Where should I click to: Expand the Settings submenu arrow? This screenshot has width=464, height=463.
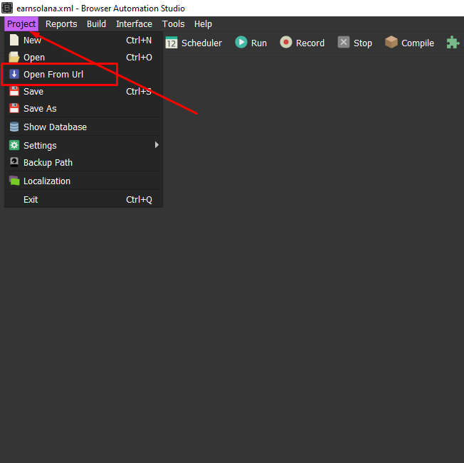tap(157, 145)
